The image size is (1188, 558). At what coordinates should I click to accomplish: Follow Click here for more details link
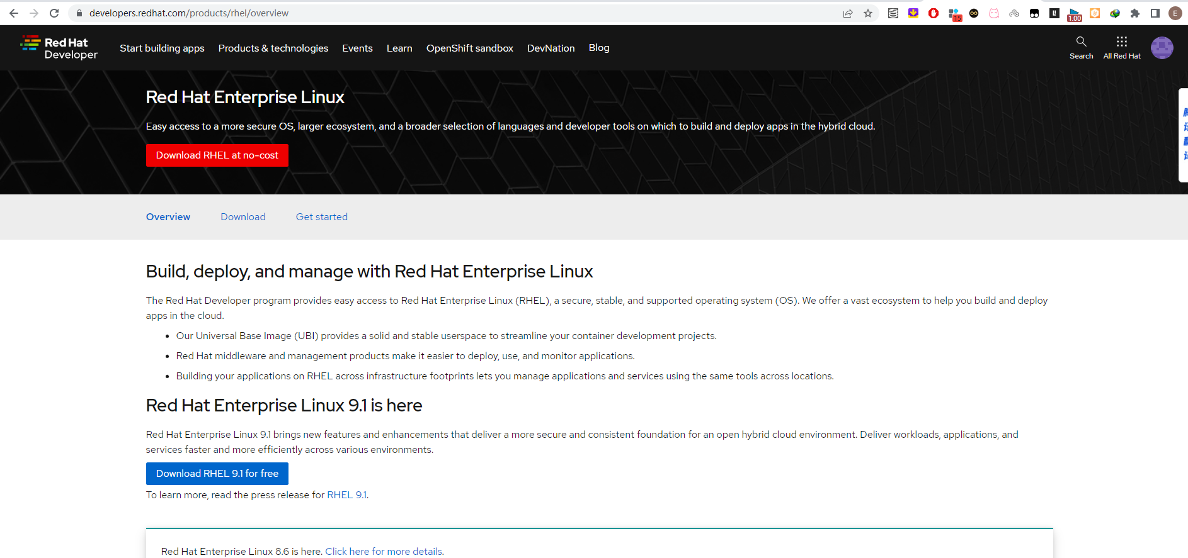[384, 552]
